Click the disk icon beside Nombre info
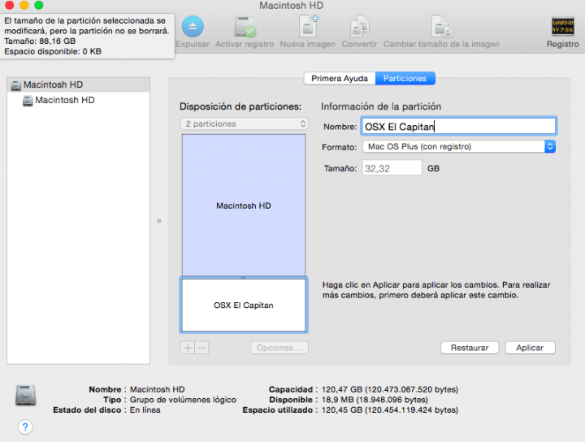The width and height of the screenshot is (585, 442). coord(25,395)
